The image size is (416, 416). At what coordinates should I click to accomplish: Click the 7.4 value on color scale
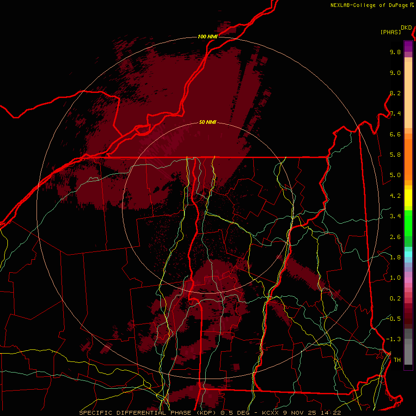[x=395, y=114]
